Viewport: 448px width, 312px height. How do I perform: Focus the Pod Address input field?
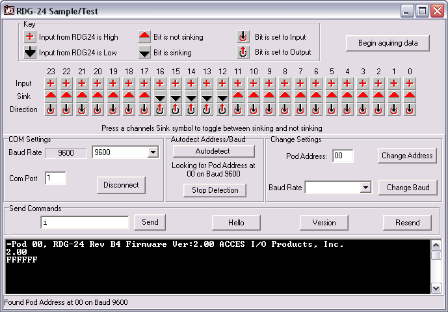343,156
